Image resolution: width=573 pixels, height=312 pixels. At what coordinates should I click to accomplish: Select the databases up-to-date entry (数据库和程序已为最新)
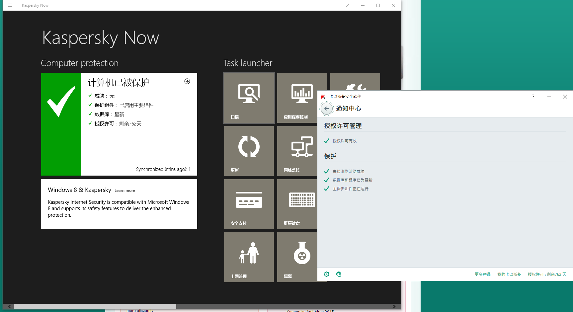pos(353,180)
